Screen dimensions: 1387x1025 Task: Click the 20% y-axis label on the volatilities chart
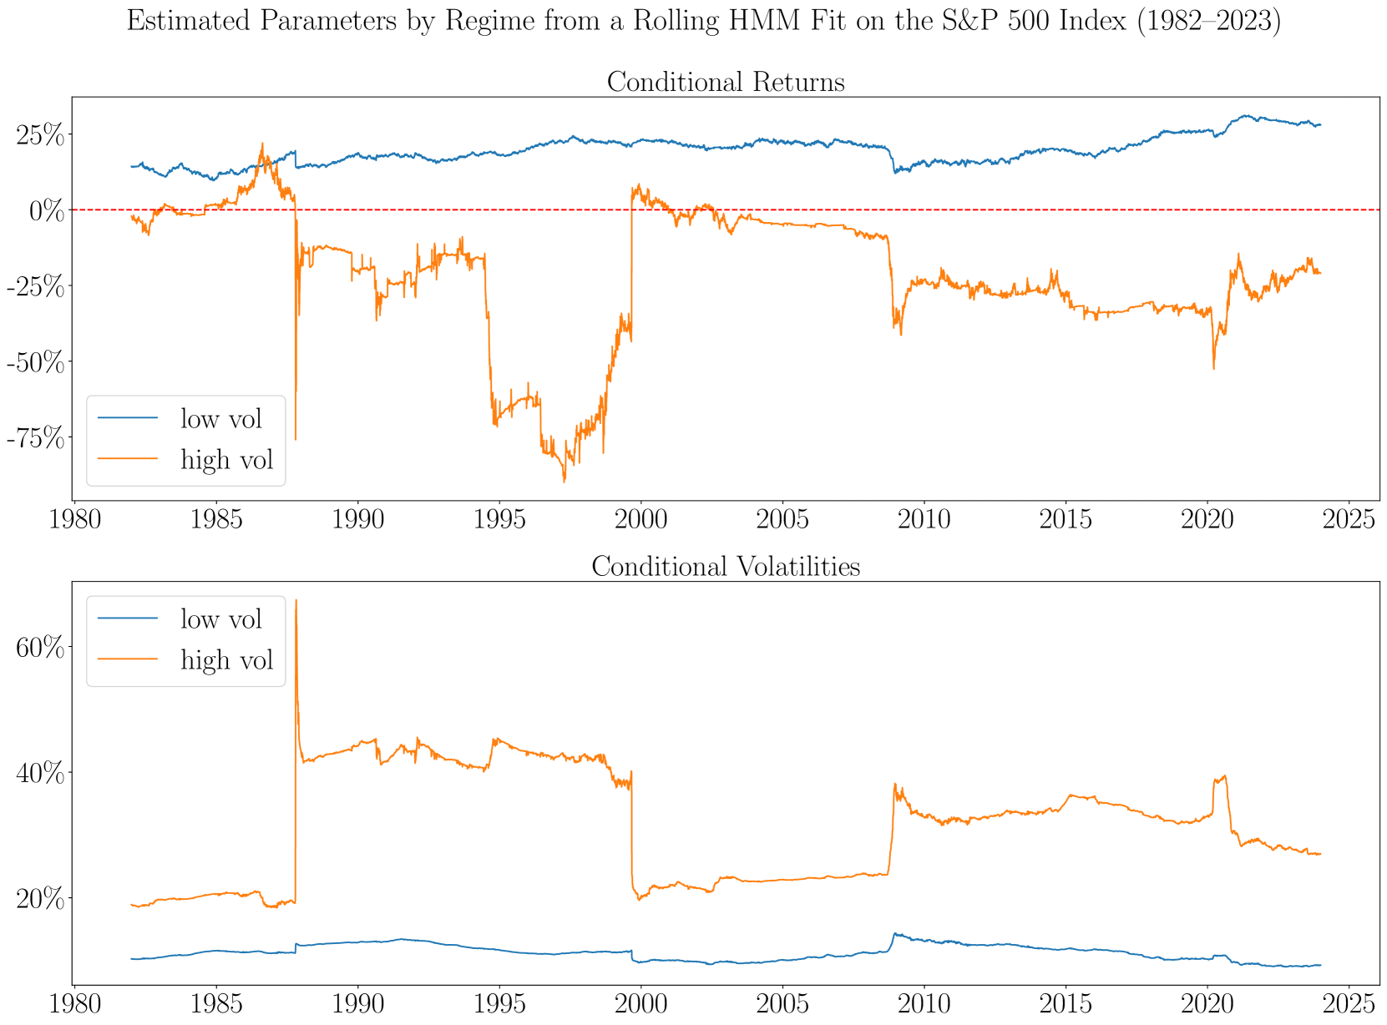(x=40, y=899)
